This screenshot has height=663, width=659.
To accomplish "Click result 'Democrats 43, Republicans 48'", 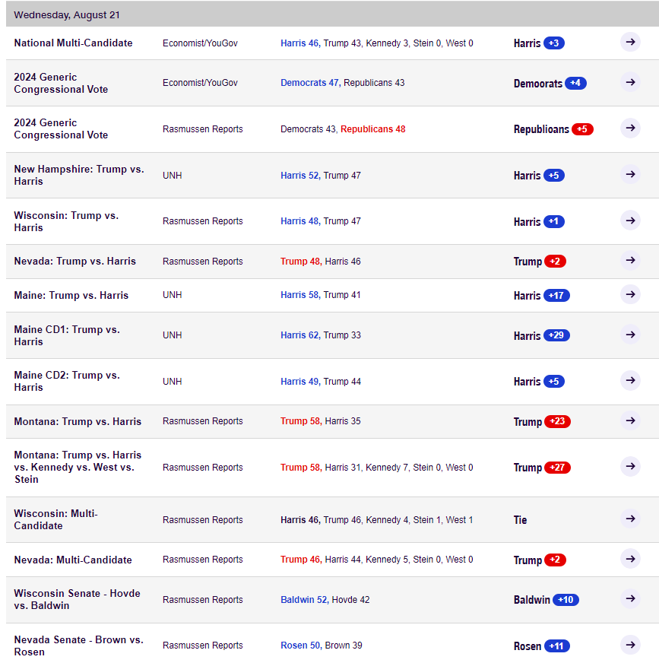I will [343, 129].
